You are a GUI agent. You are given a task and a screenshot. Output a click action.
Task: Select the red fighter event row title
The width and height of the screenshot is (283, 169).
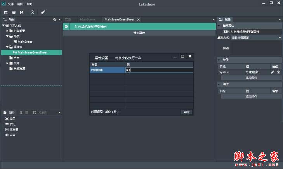tap(91, 27)
